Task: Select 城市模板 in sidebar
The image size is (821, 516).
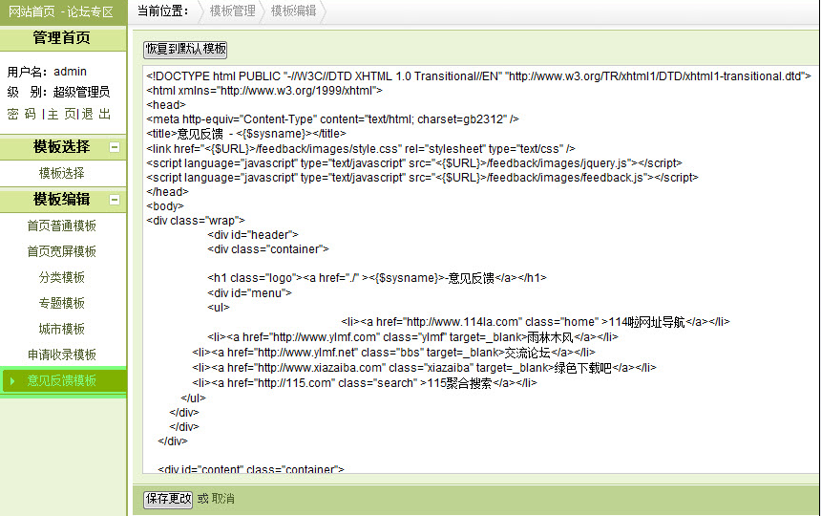Action: tap(62, 329)
